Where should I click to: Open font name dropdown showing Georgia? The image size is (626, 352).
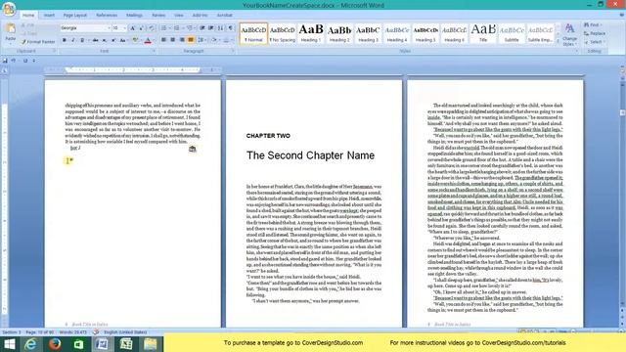click(109, 28)
